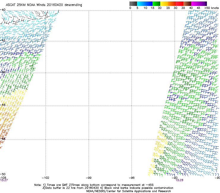Click the Times are GMT note line
220x193 pixels.
[x=94, y=185]
